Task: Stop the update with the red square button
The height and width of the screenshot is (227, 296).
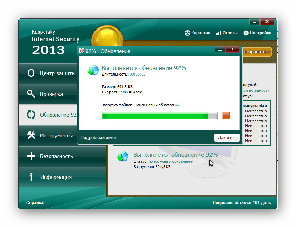Action: pyautogui.click(x=225, y=116)
